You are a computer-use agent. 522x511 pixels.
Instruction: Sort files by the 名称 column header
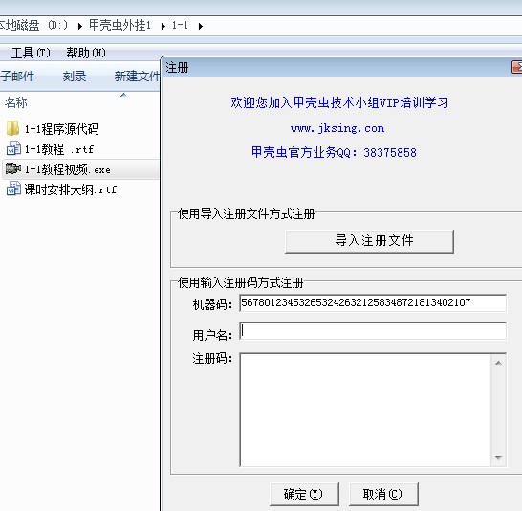point(15,102)
